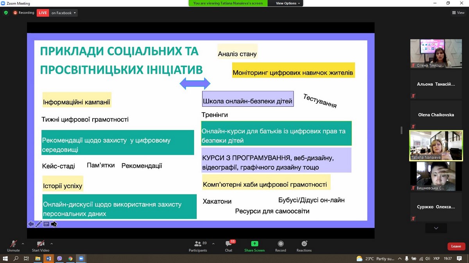Image resolution: width=469 pixels, height=263 pixels.
Task: Expand audio options arrow beside Unmute
Action: [23, 244]
